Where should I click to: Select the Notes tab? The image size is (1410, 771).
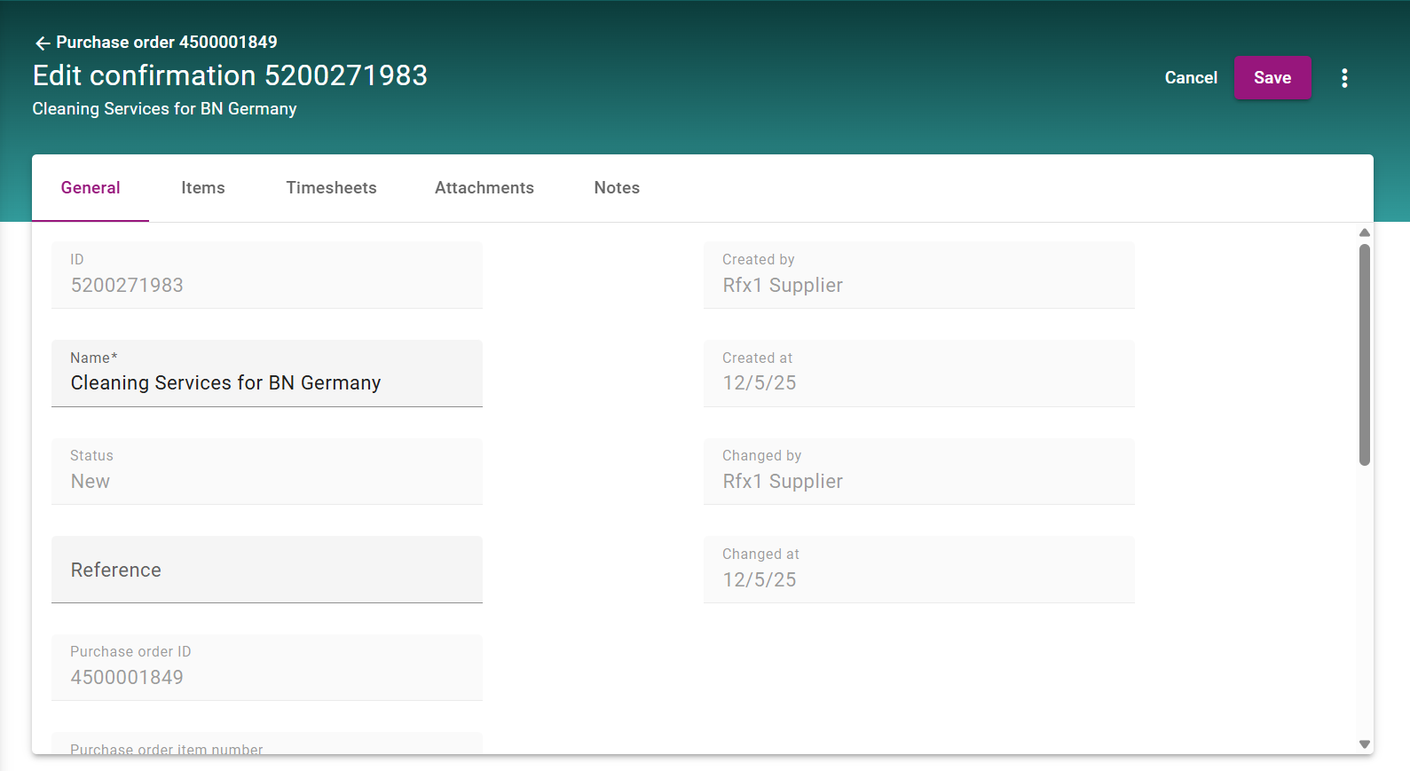pyautogui.click(x=617, y=188)
